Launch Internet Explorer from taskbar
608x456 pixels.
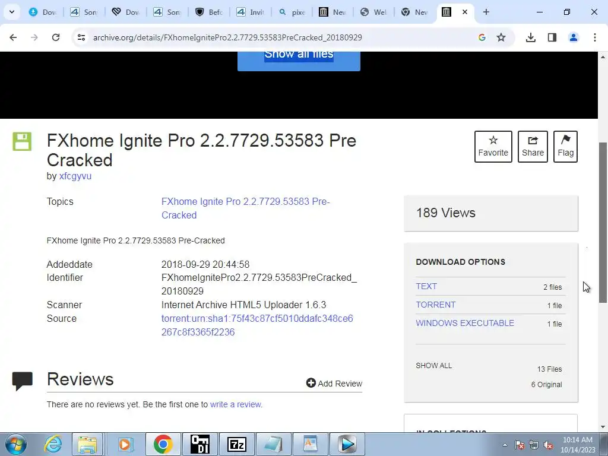(x=53, y=444)
